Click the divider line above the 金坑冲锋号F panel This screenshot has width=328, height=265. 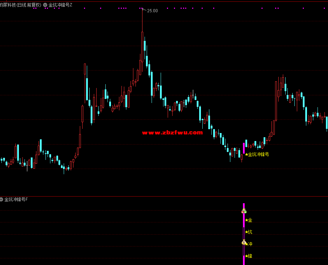(164, 196)
